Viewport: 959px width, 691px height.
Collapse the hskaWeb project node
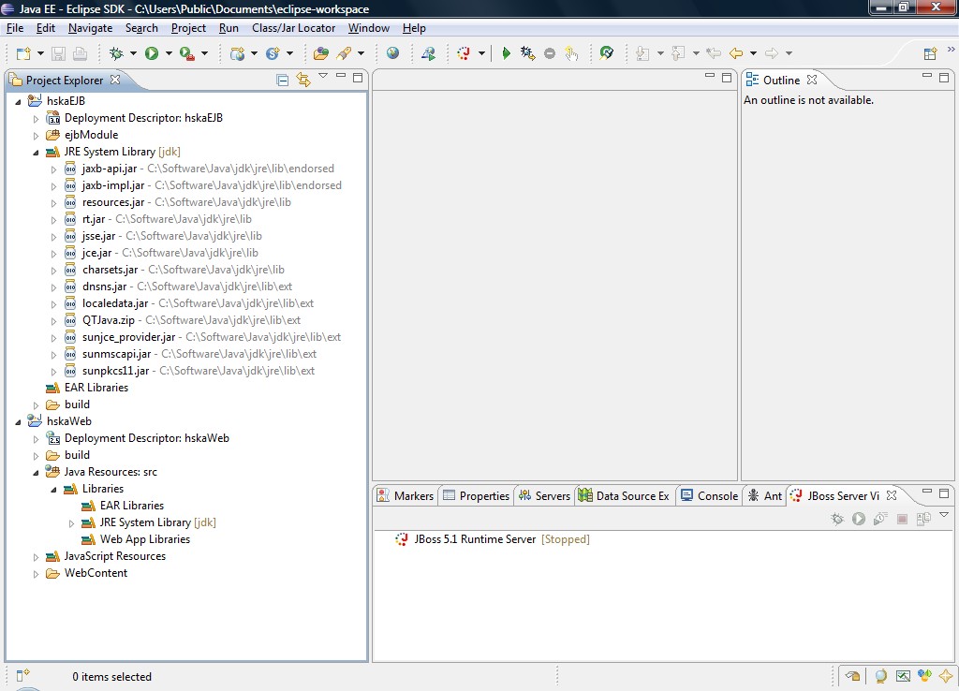[x=18, y=422]
